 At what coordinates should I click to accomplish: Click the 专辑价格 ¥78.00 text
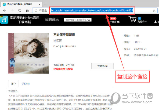[x=64, y=65]
